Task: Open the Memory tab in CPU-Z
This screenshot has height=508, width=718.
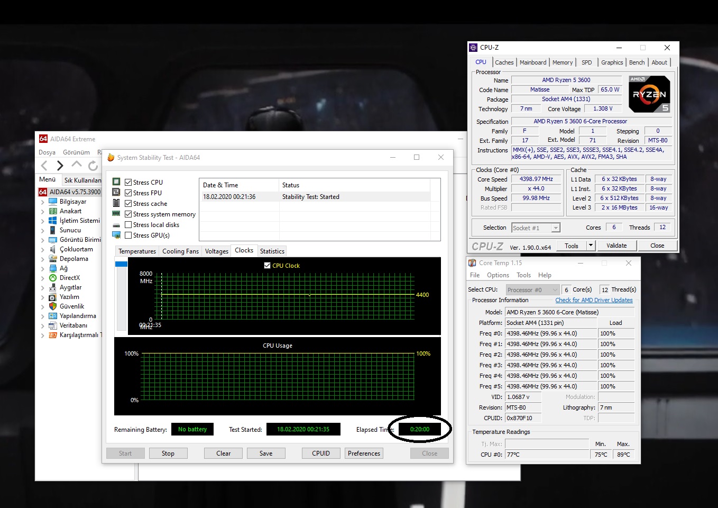Action: point(563,62)
